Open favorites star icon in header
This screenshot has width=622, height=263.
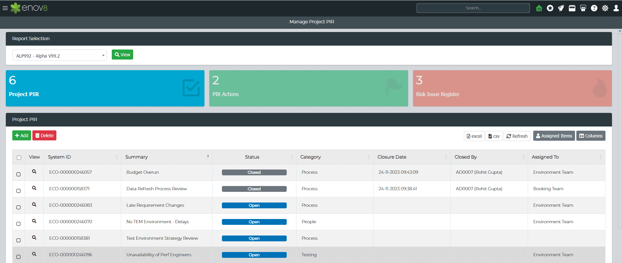(x=550, y=8)
